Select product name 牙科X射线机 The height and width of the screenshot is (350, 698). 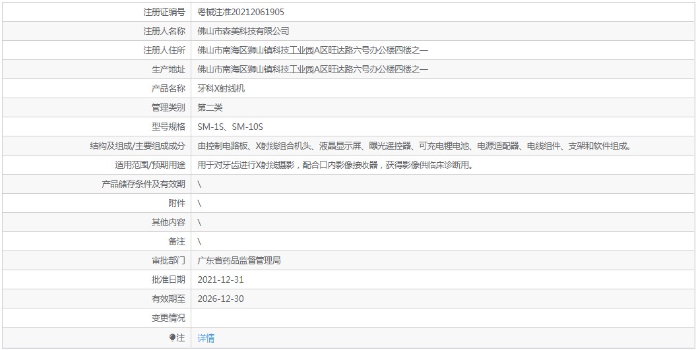pos(221,88)
